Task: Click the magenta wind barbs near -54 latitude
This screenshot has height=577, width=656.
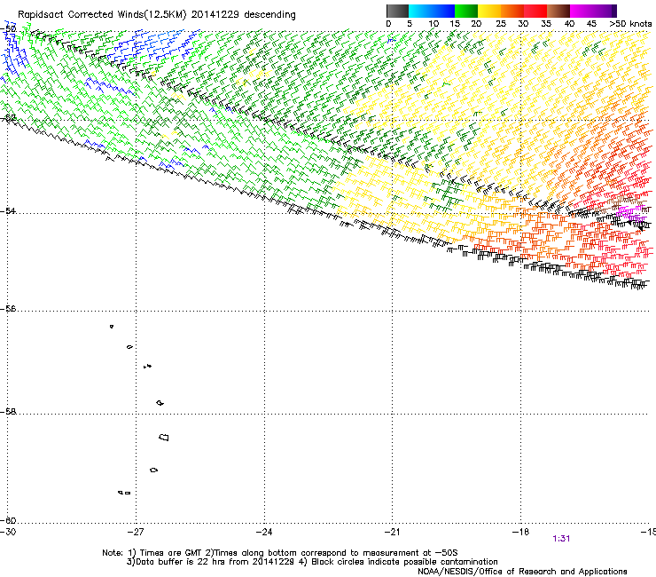Action: coord(632,213)
